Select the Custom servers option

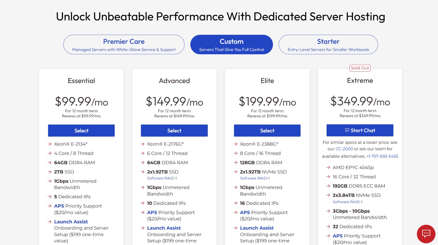coord(231,44)
